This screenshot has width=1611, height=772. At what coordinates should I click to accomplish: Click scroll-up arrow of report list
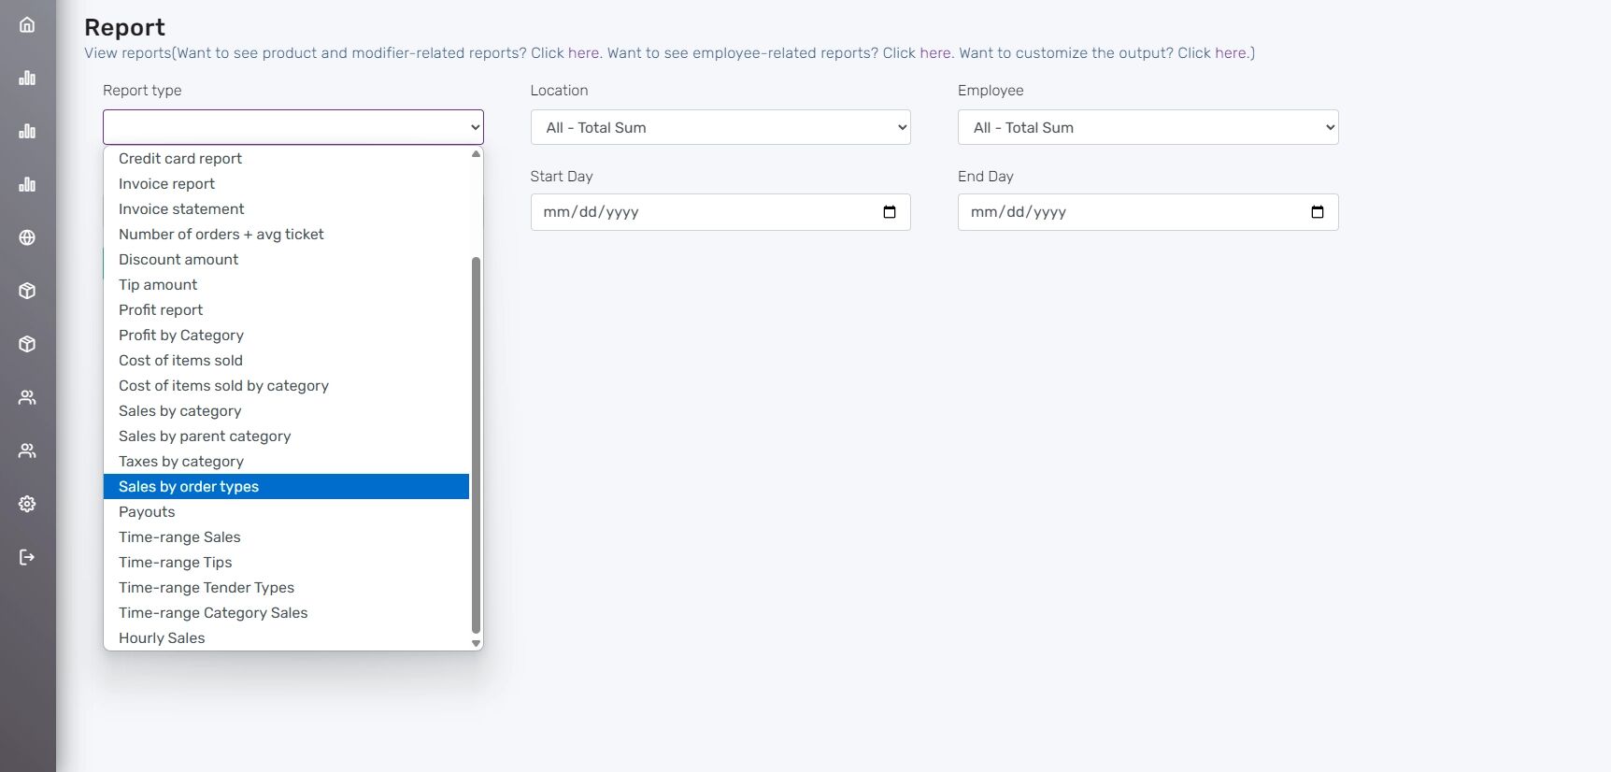[476, 153]
